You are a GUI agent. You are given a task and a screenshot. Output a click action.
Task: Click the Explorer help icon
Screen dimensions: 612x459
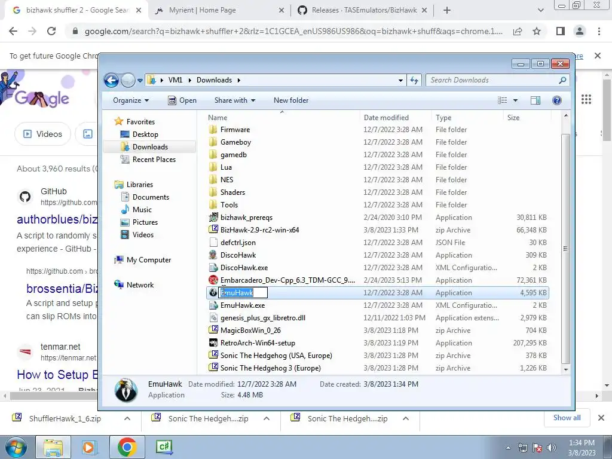click(557, 100)
